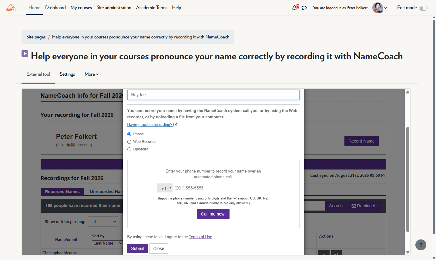The image size is (436, 260).
Task: Open the messaging chat bubble icon
Action: (304, 8)
